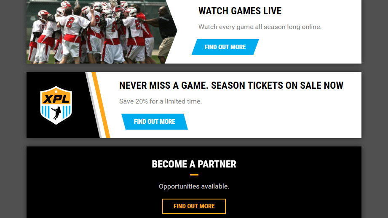The width and height of the screenshot is (388, 218).
Task: Select the Watch Games Live heading
Action: pos(240,11)
